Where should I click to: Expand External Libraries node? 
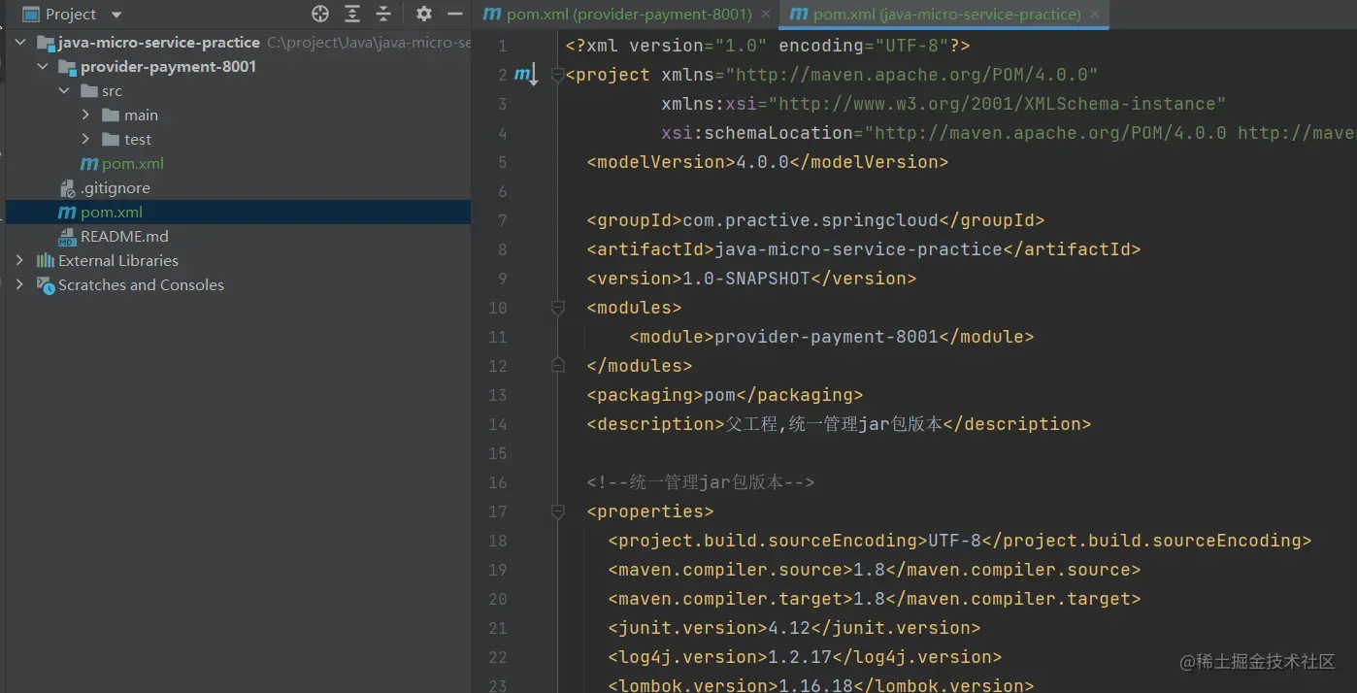click(x=19, y=261)
